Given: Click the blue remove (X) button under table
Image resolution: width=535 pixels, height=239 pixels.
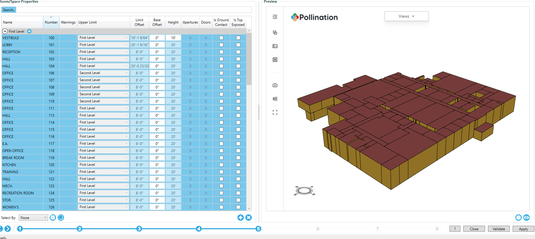Looking at the screenshot, I should tap(249, 218).
